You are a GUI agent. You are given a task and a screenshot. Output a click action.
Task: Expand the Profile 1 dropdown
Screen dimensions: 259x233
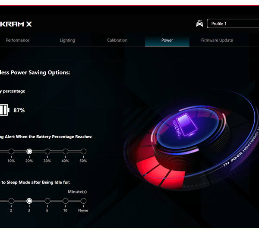(233, 24)
